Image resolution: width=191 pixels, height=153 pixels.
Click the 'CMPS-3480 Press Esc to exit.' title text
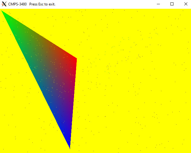(32, 4)
